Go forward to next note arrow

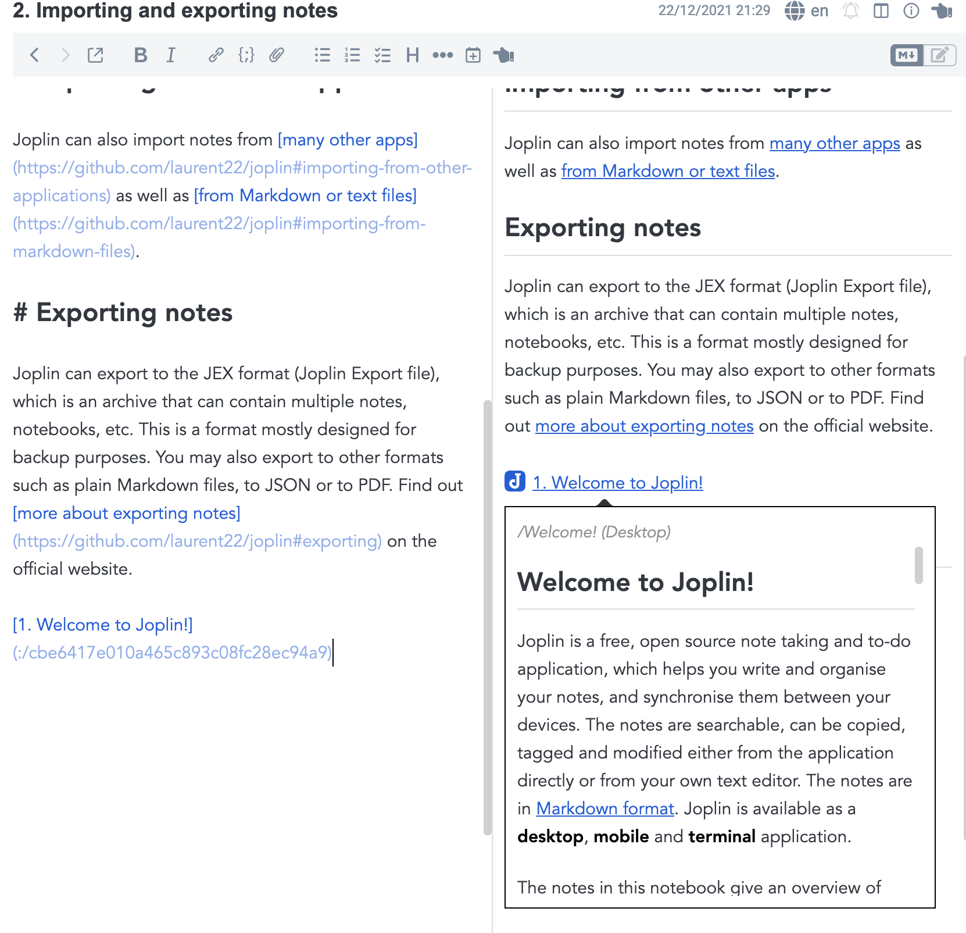65,55
